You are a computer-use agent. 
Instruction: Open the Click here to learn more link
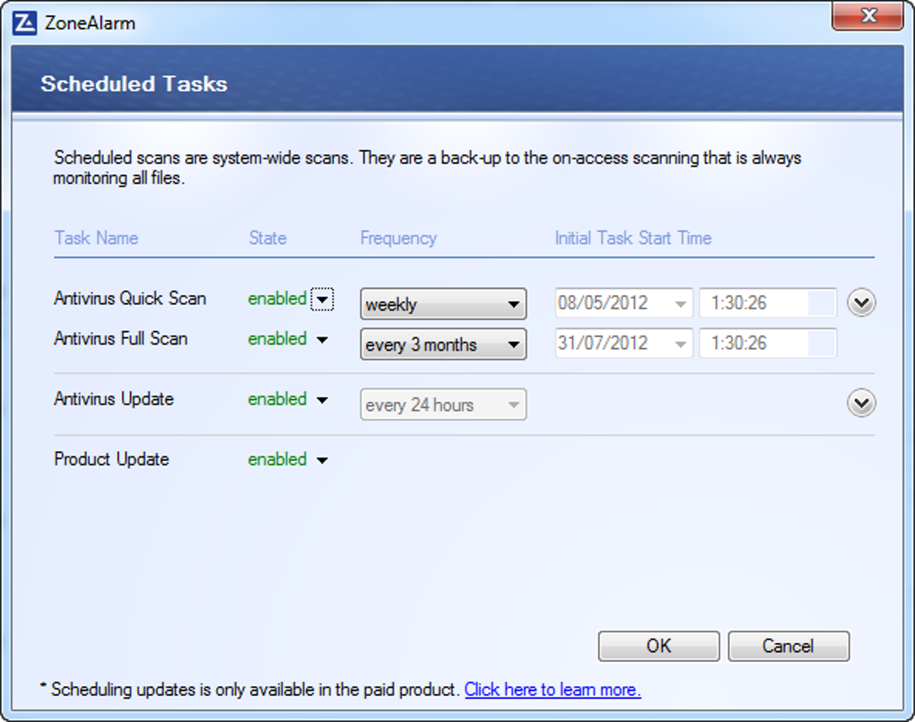(553, 690)
